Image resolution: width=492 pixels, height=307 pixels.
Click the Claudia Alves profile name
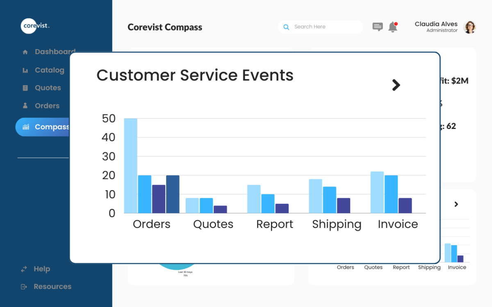coord(436,24)
